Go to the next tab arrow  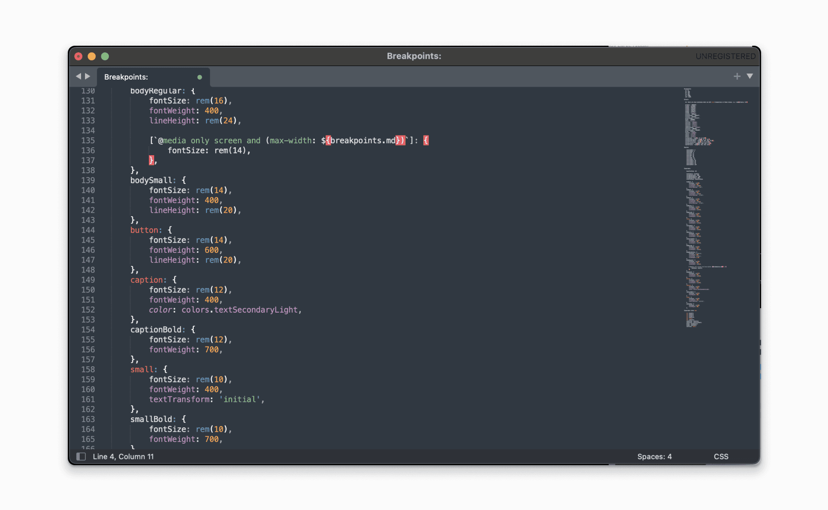coord(88,76)
